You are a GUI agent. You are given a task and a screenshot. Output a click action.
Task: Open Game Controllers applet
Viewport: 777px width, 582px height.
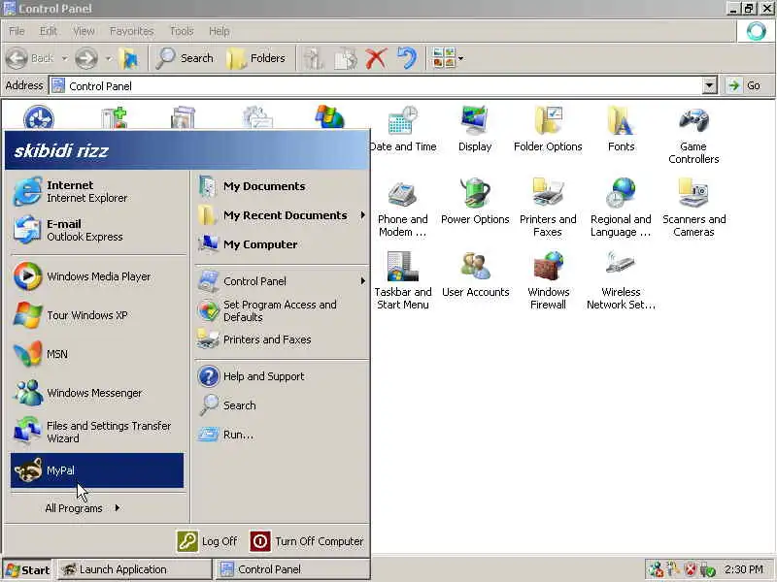click(x=693, y=135)
